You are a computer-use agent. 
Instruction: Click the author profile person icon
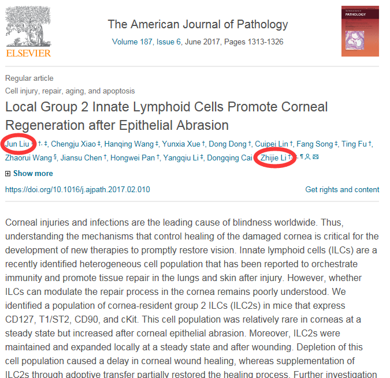tap(308, 157)
